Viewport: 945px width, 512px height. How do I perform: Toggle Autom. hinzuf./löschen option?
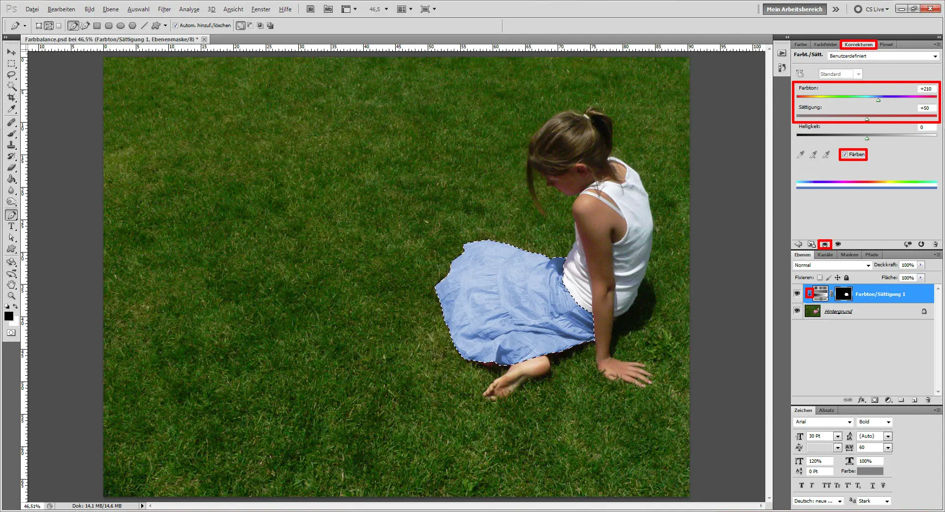click(x=175, y=25)
